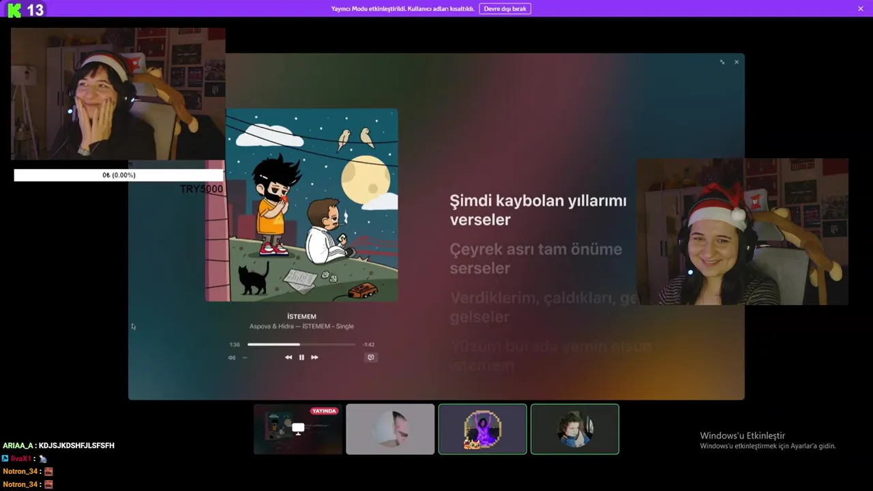Click the YAYINDA live badge
The height and width of the screenshot is (491, 873).
click(324, 411)
